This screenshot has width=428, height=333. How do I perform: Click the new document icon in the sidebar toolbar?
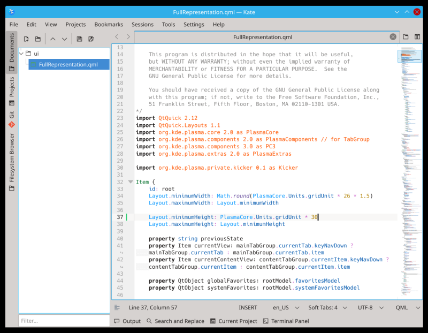[26, 39]
